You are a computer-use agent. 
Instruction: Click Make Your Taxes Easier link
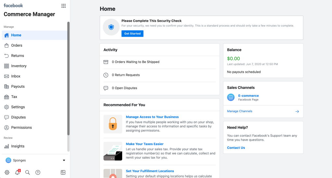point(145,144)
